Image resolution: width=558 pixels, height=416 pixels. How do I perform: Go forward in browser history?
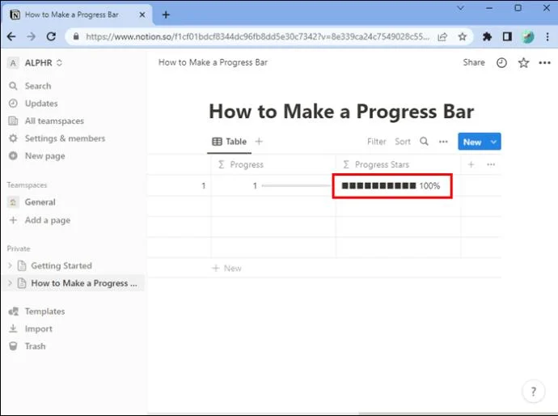click(x=32, y=36)
